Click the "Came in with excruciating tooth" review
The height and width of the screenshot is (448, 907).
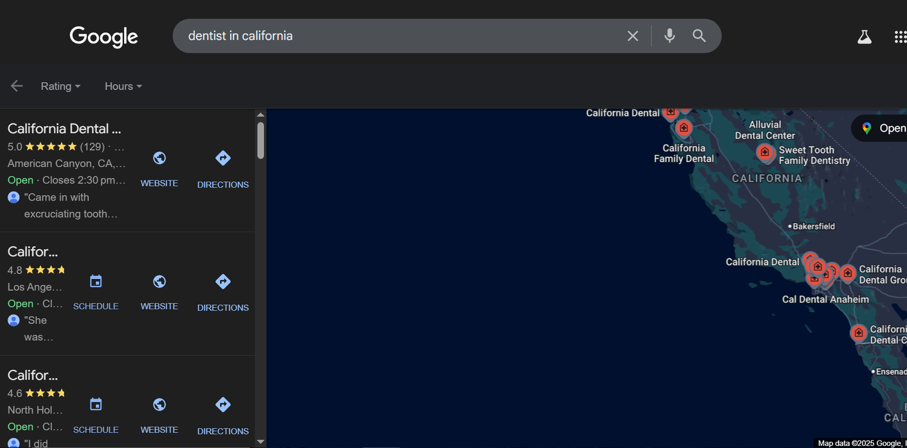(70, 206)
